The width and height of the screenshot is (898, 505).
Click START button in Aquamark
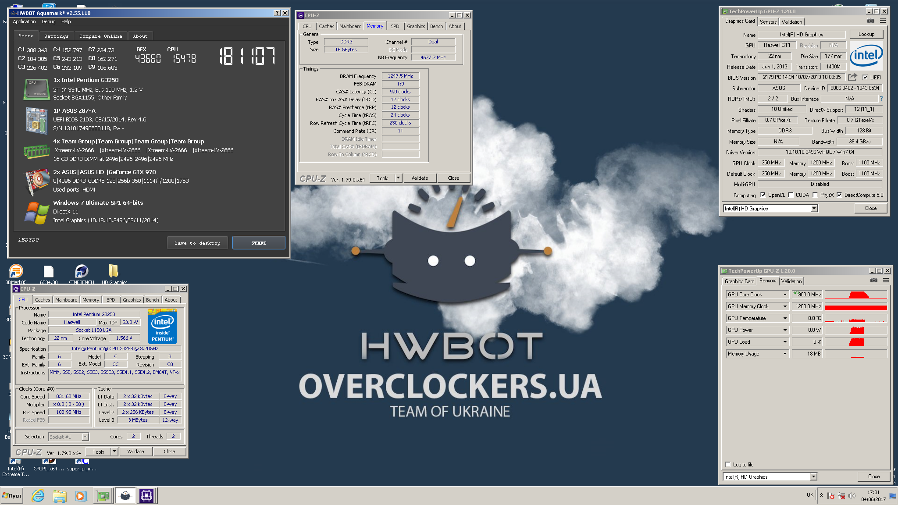[x=259, y=243]
